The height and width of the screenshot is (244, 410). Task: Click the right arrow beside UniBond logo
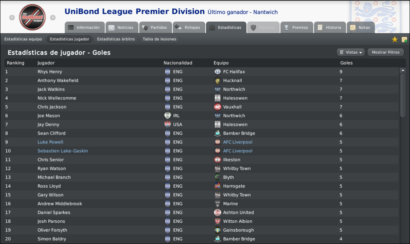tap(53, 18)
